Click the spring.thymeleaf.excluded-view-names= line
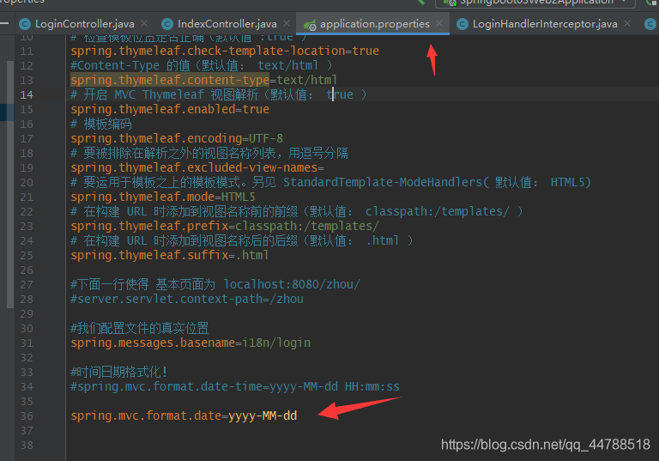This screenshot has width=659, height=461. coord(197,167)
